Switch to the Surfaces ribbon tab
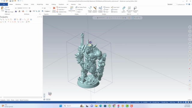The height and width of the screenshot is (108, 192). (26, 4)
